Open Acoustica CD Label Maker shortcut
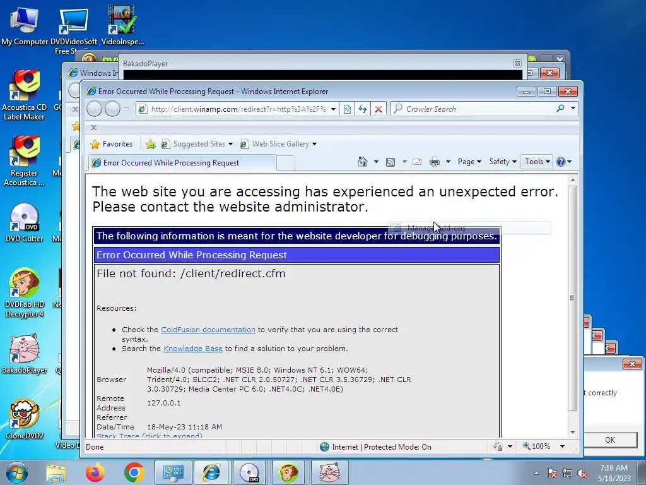 [24, 96]
